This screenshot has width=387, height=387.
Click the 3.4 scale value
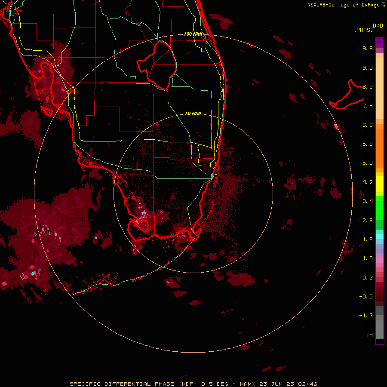(368, 201)
